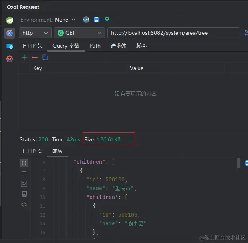Click Size value 120.61KB
248x243 pixels.
(x=109, y=139)
